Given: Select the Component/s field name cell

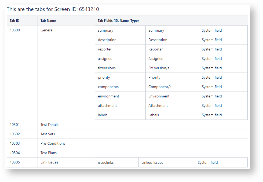Looking at the screenshot, I should click(160, 87).
